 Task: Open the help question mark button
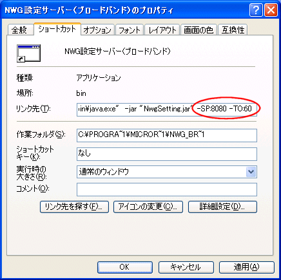click(x=256, y=10)
